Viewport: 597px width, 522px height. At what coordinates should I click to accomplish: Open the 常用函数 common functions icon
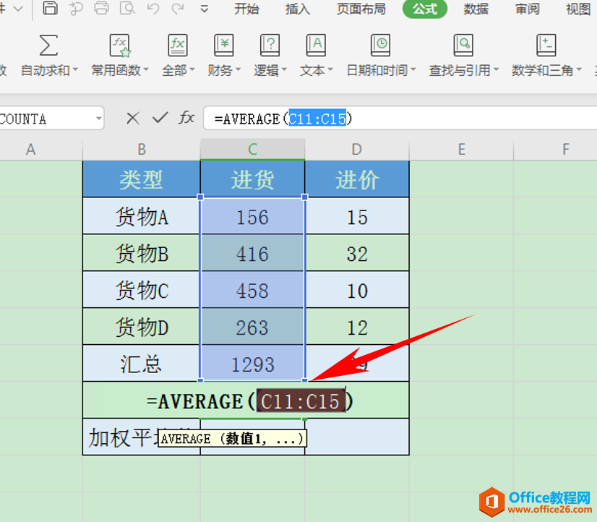point(120,46)
